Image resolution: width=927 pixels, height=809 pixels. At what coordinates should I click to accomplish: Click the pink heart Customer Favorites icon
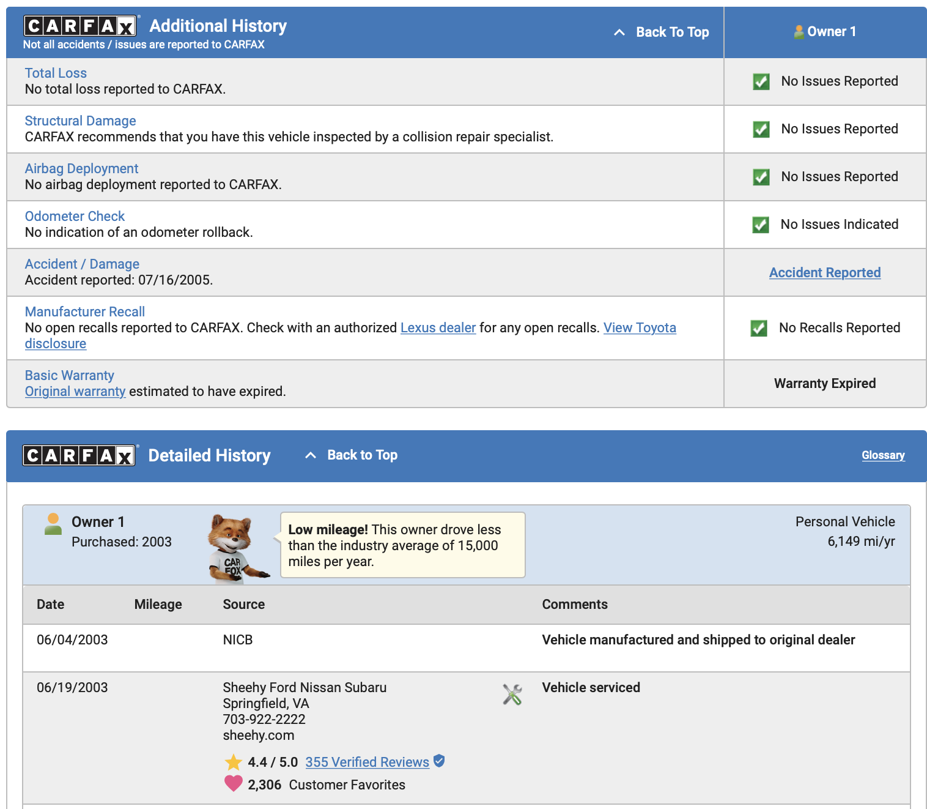click(x=234, y=783)
